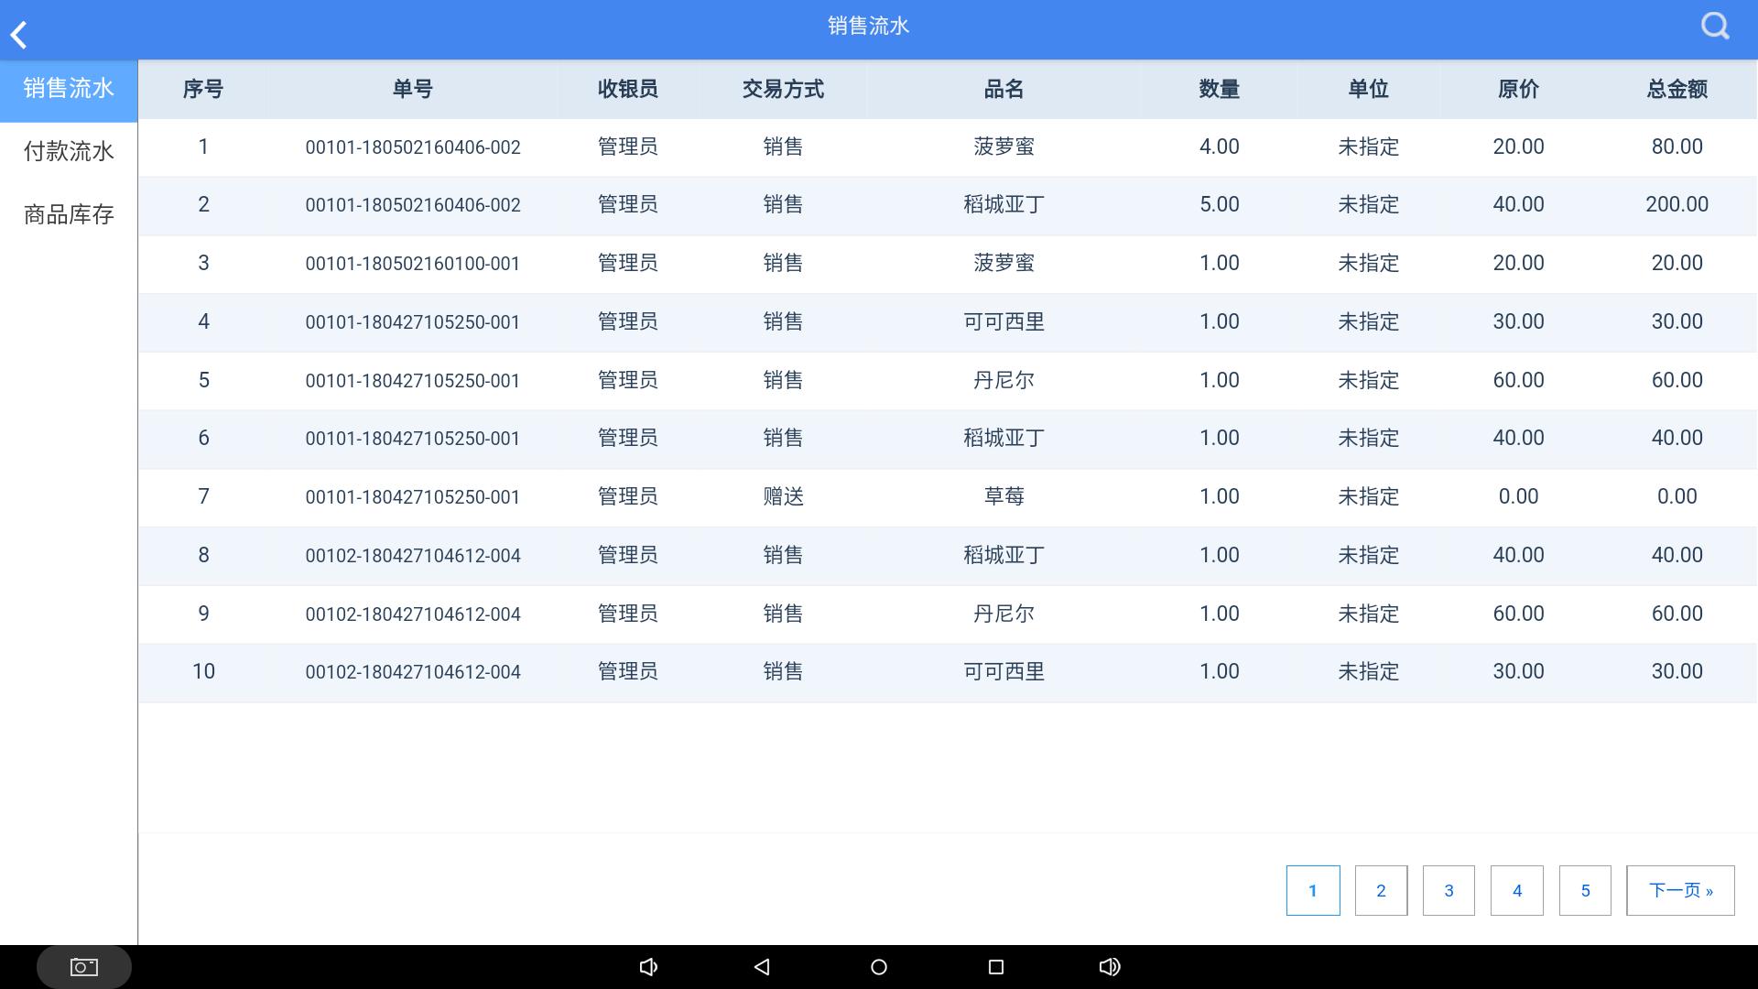Jump to page 5
1758x989 pixels.
tap(1585, 889)
